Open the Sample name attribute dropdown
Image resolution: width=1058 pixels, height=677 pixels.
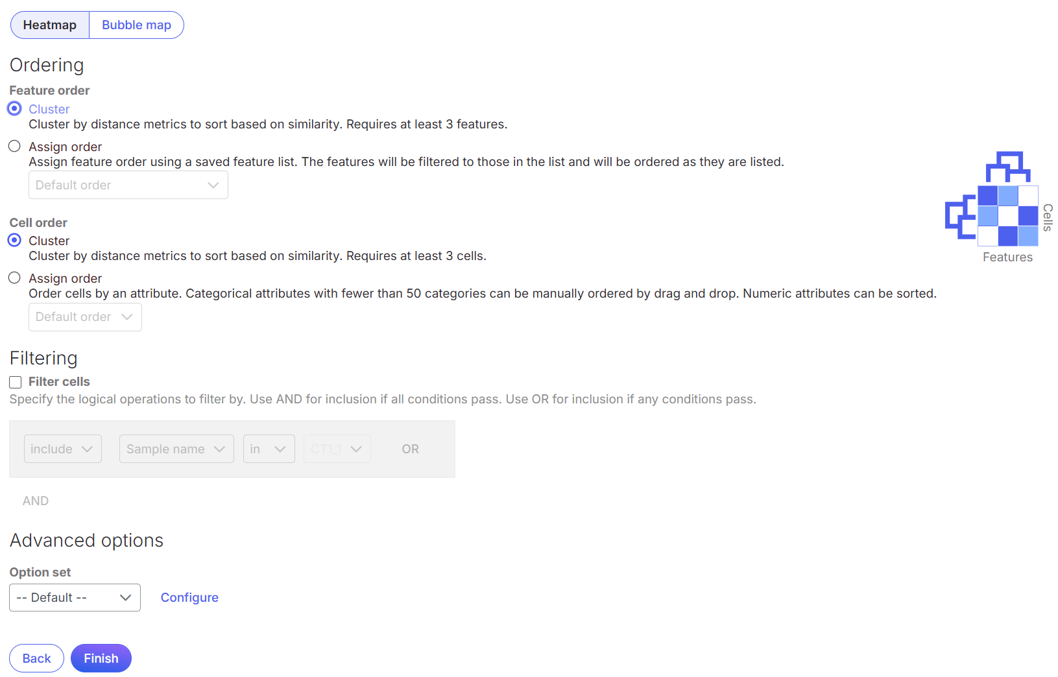coord(176,449)
